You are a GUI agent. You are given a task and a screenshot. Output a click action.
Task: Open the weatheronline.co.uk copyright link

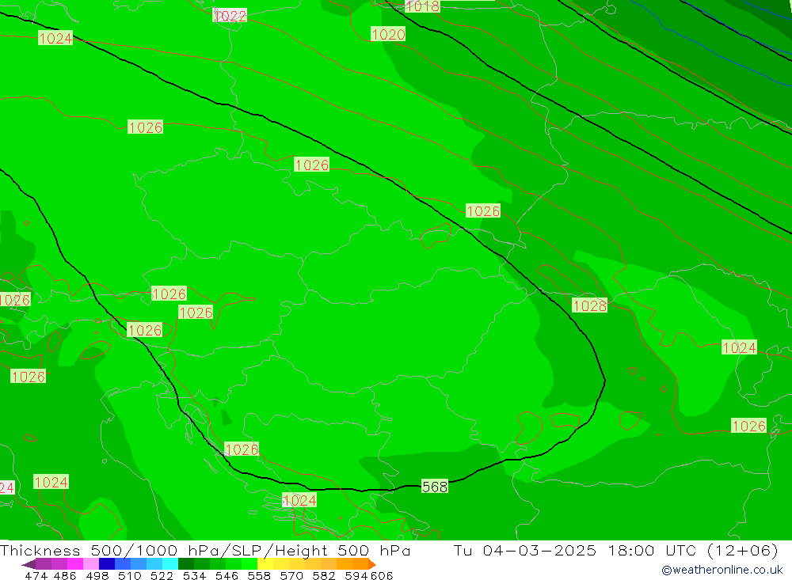click(722, 570)
